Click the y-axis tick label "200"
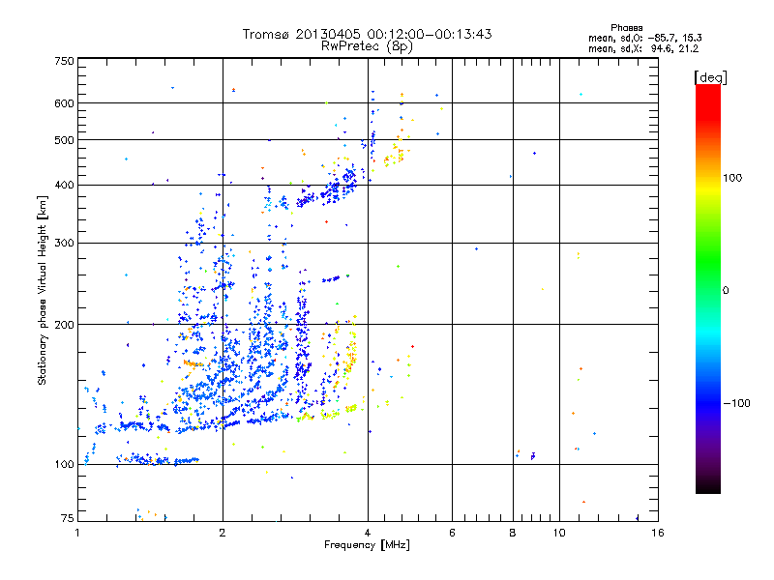 64,325
